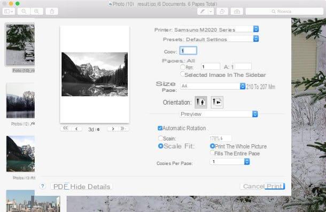
Task: Select the Scale radio button
Action: tap(160, 138)
